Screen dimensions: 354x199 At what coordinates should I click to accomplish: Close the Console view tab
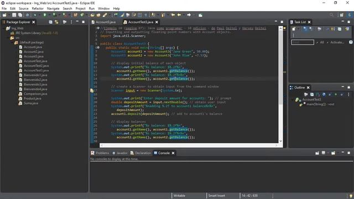173,153
